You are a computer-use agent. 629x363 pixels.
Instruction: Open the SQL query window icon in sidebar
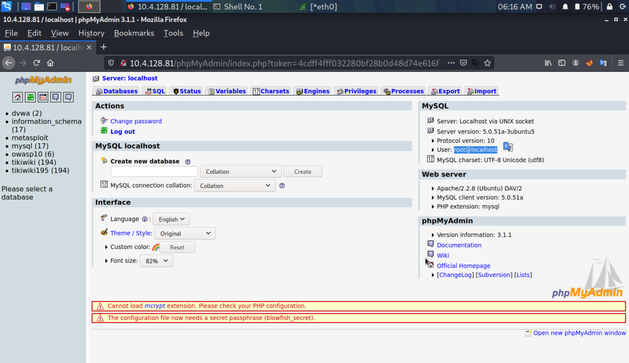tap(43, 97)
